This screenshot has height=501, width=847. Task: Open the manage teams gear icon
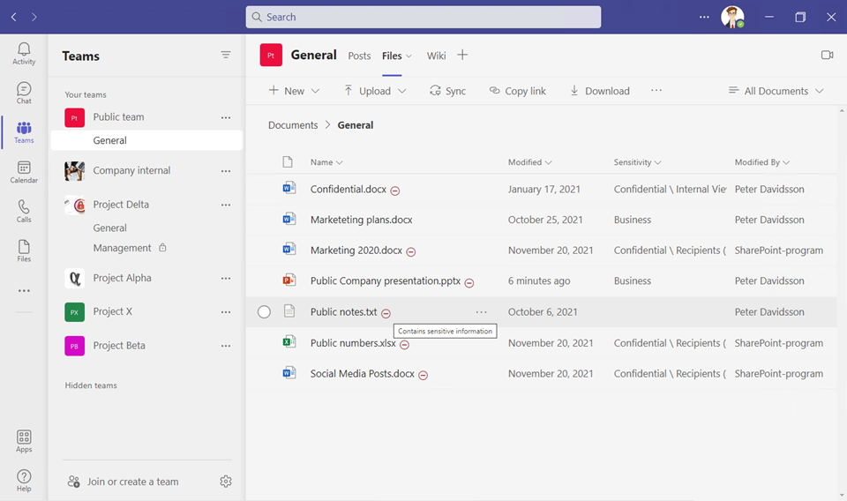click(x=226, y=482)
